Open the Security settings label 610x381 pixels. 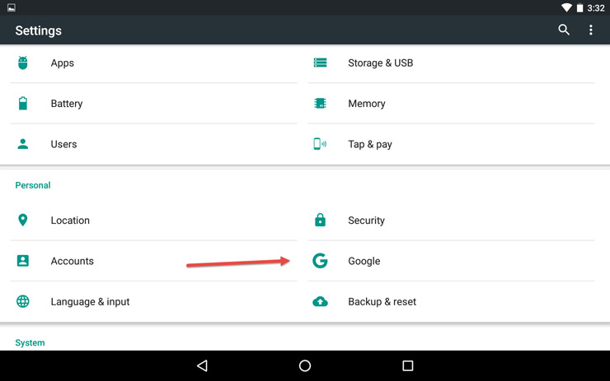click(366, 221)
